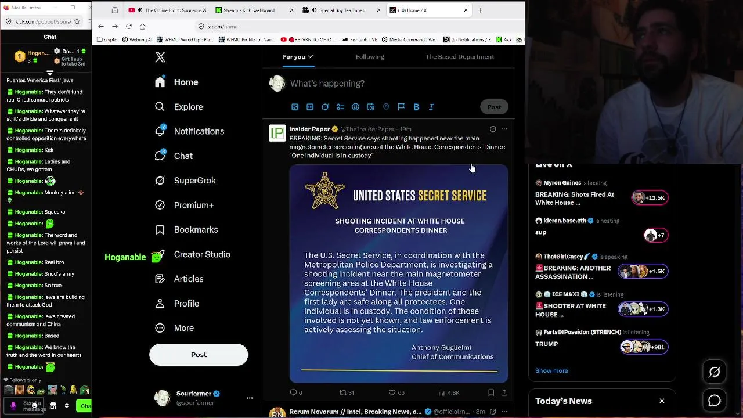The image size is (743, 418).
Task: Bookmark the Insider Paper post
Action: click(x=491, y=393)
